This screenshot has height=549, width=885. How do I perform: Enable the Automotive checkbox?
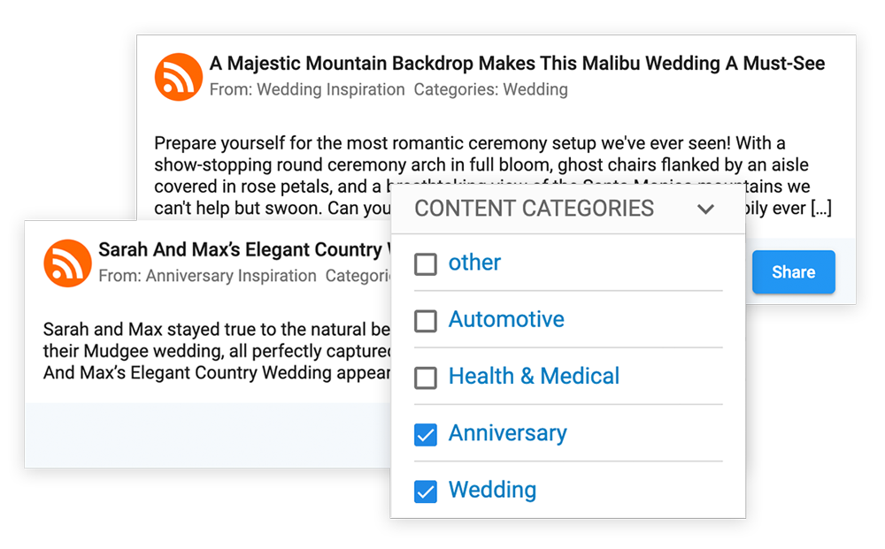pos(426,320)
